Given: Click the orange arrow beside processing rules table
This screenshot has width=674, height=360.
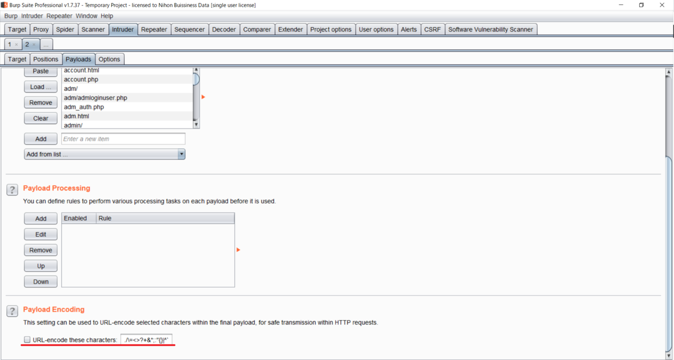Looking at the screenshot, I should pos(238,250).
